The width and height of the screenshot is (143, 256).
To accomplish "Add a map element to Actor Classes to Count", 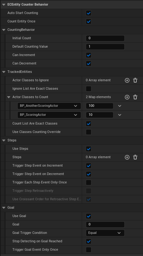I will pos(127,97).
